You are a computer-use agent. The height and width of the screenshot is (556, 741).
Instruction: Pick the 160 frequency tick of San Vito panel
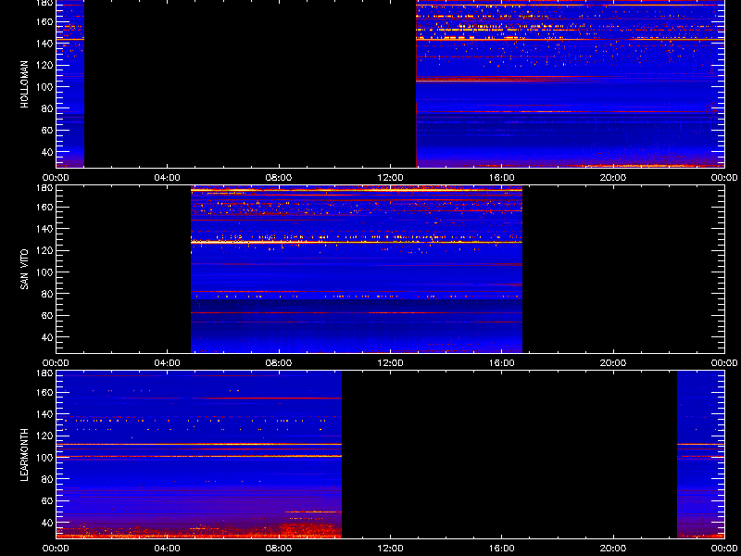pyautogui.click(x=46, y=207)
